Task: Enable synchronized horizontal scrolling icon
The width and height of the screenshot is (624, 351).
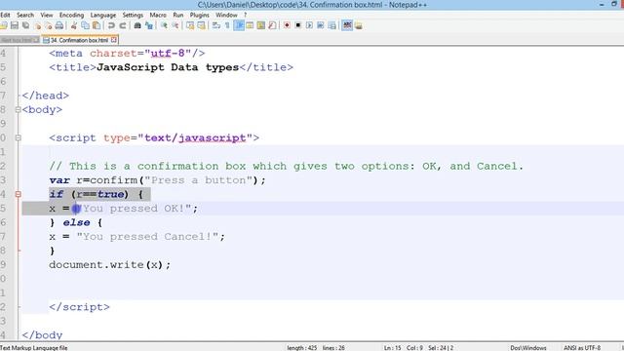Action: 202,25
